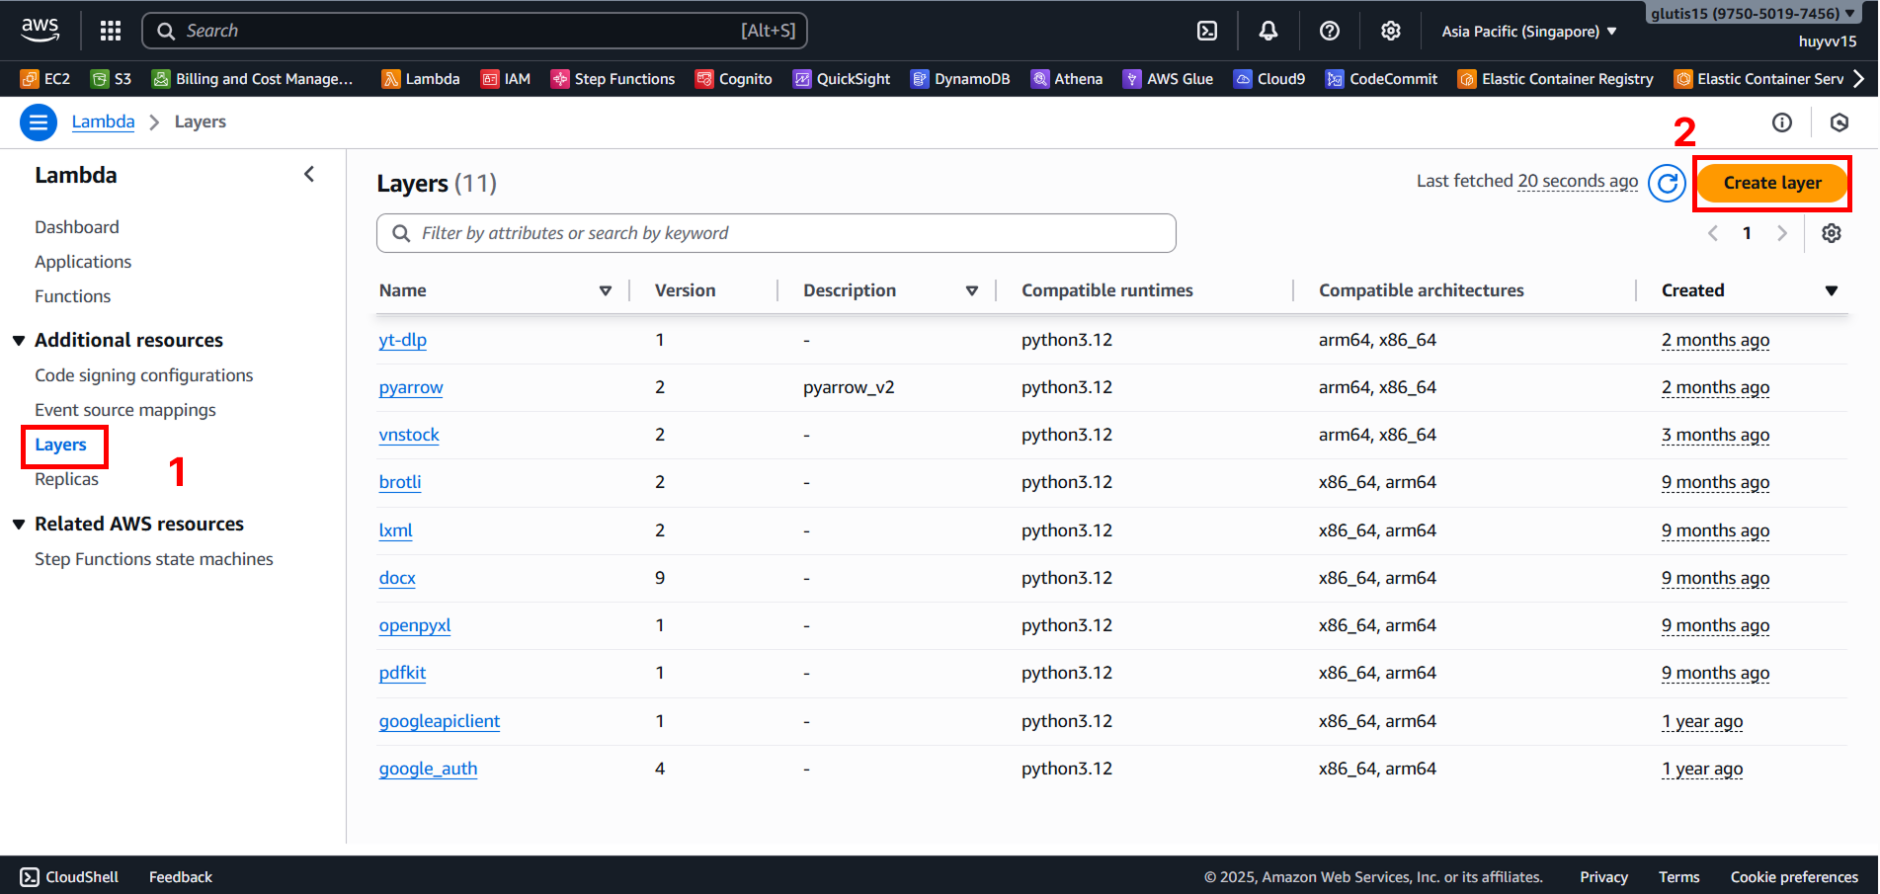Sort layers by the Created column

pos(1831,290)
